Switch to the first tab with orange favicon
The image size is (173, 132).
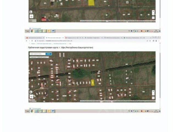click(35, 38)
